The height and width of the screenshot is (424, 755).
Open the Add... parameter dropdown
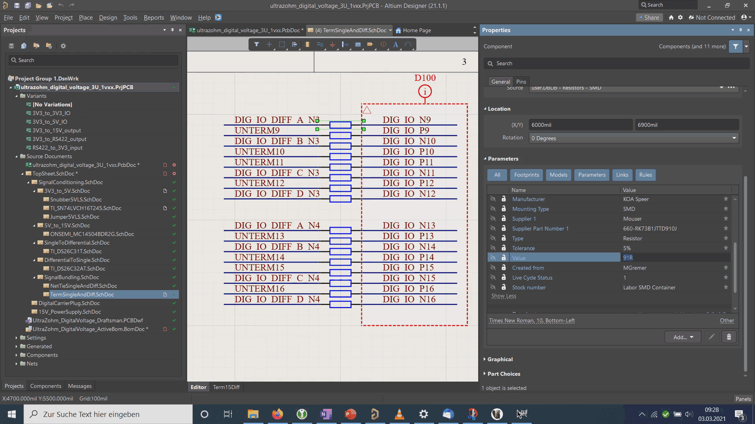point(683,337)
